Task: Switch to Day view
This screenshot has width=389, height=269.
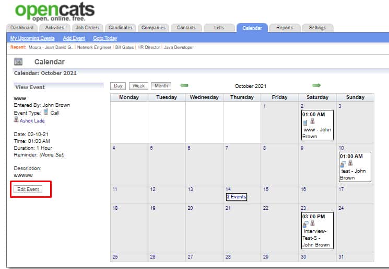Action: tap(119, 86)
